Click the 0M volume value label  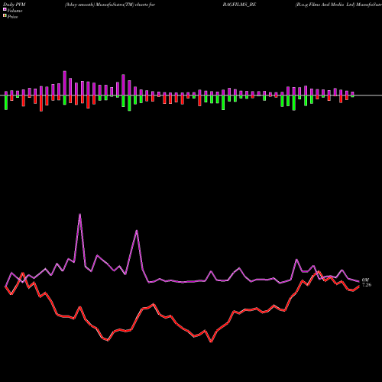[365, 280]
